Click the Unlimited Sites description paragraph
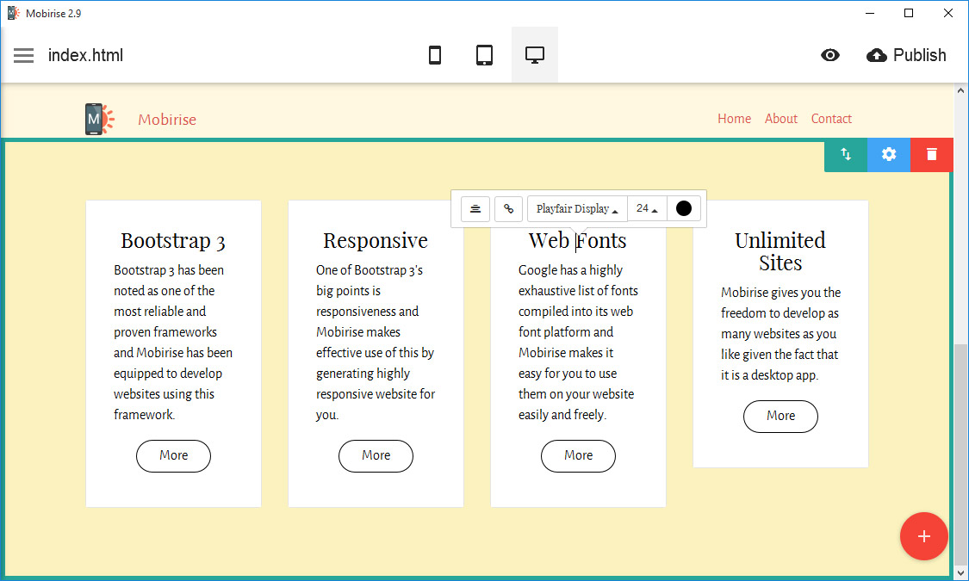969x581 pixels. click(x=780, y=334)
